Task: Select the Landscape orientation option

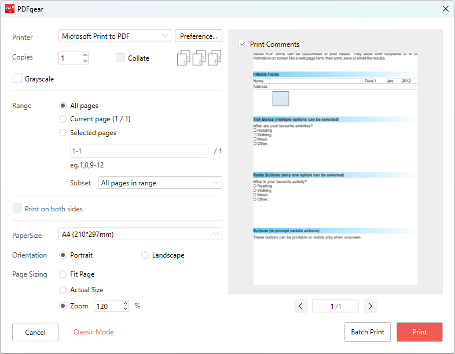Action: tap(145, 255)
